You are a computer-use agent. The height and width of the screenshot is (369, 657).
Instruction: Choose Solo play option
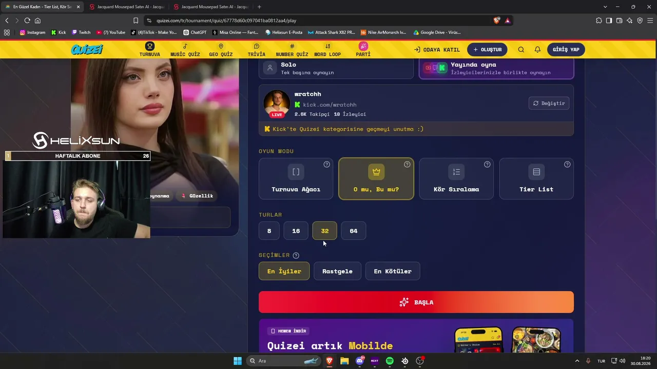click(336, 68)
